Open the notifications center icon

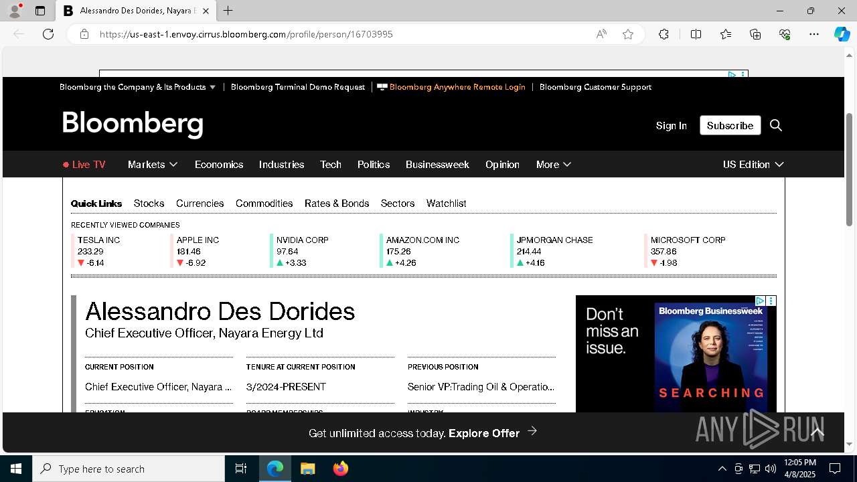click(835, 469)
